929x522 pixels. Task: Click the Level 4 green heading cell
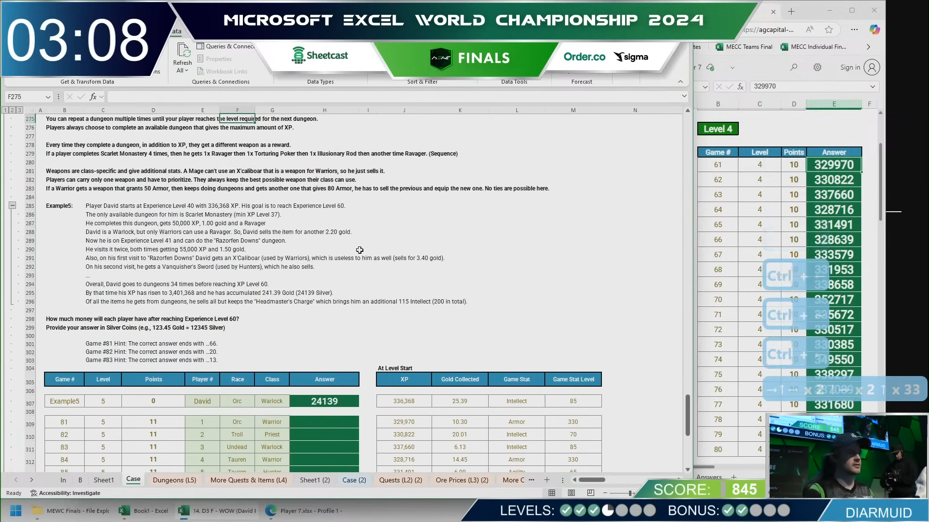[x=718, y=129]
